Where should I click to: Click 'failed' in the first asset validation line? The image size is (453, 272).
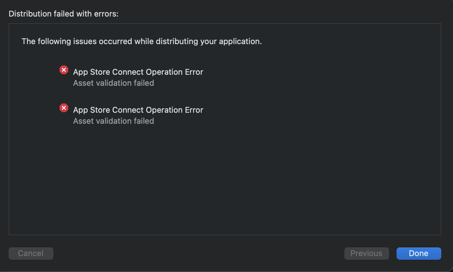[144, 83]
